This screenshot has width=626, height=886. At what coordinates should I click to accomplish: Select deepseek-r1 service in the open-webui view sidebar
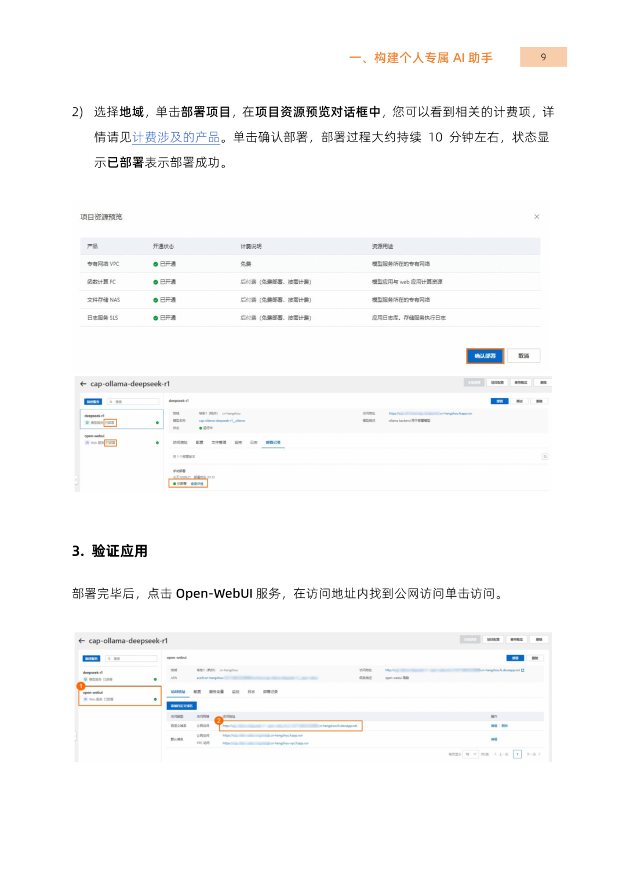point(120,676)
